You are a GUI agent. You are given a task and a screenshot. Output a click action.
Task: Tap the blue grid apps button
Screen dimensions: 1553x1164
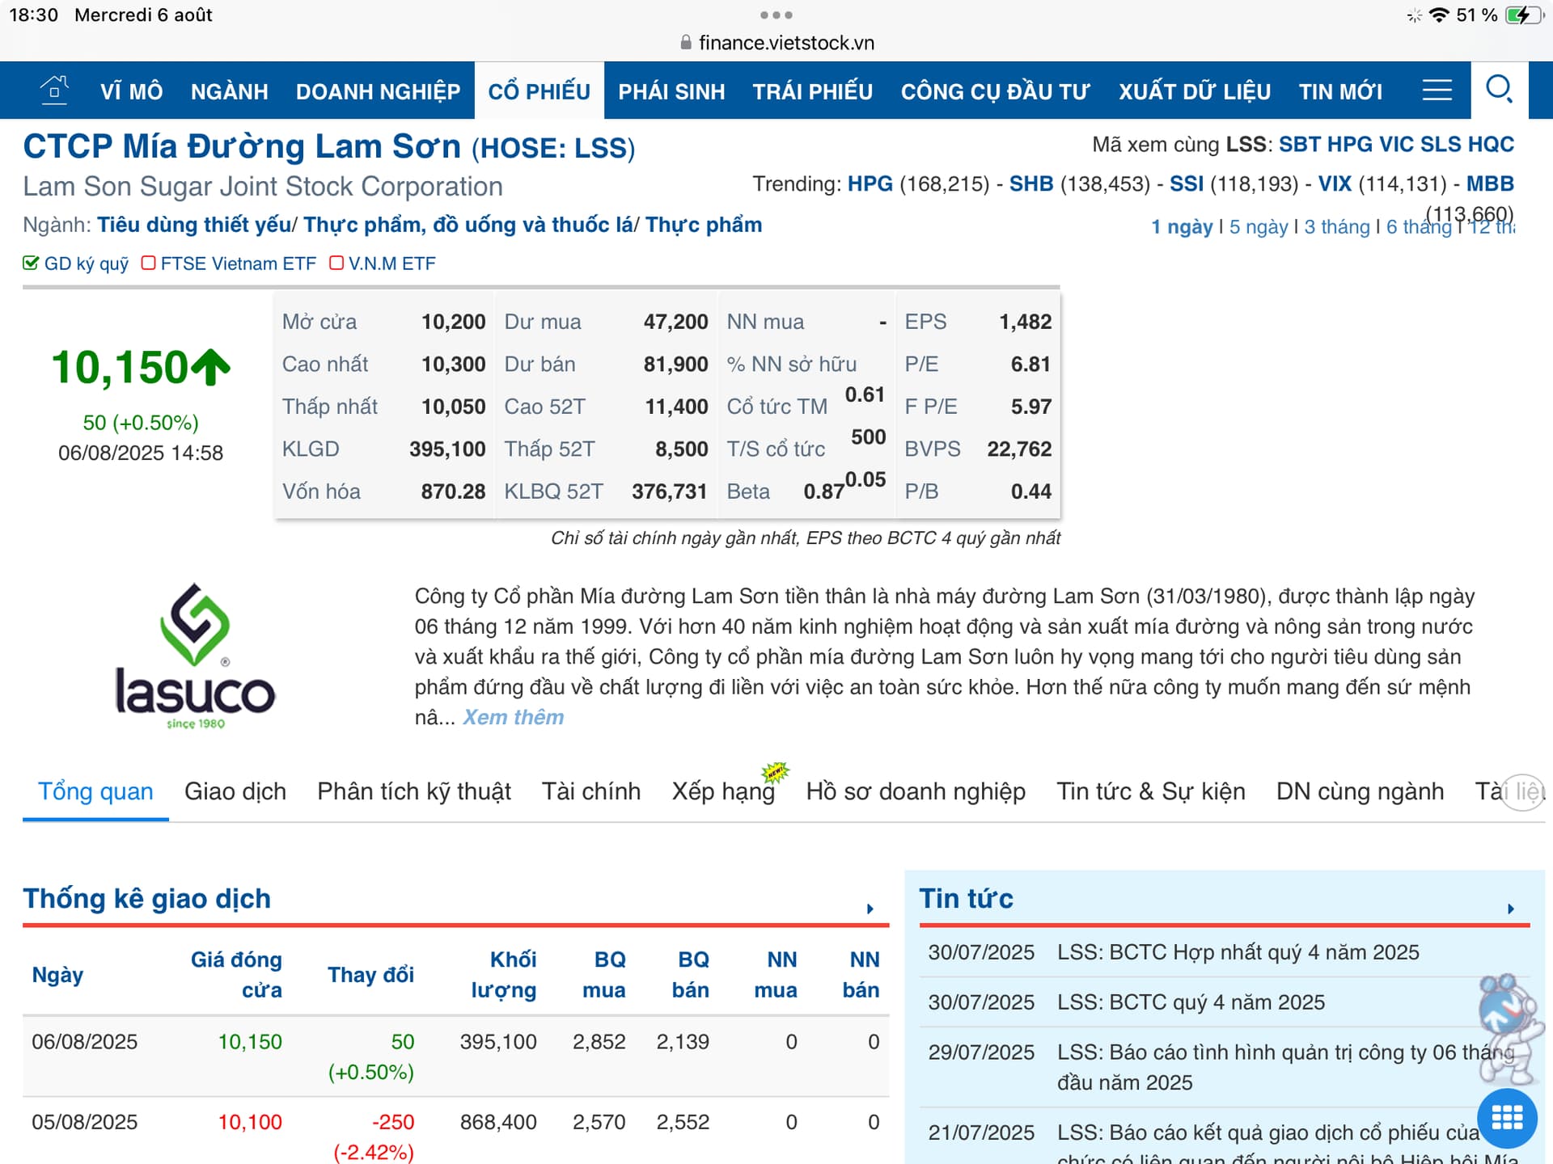(x=1507, y=1119)
